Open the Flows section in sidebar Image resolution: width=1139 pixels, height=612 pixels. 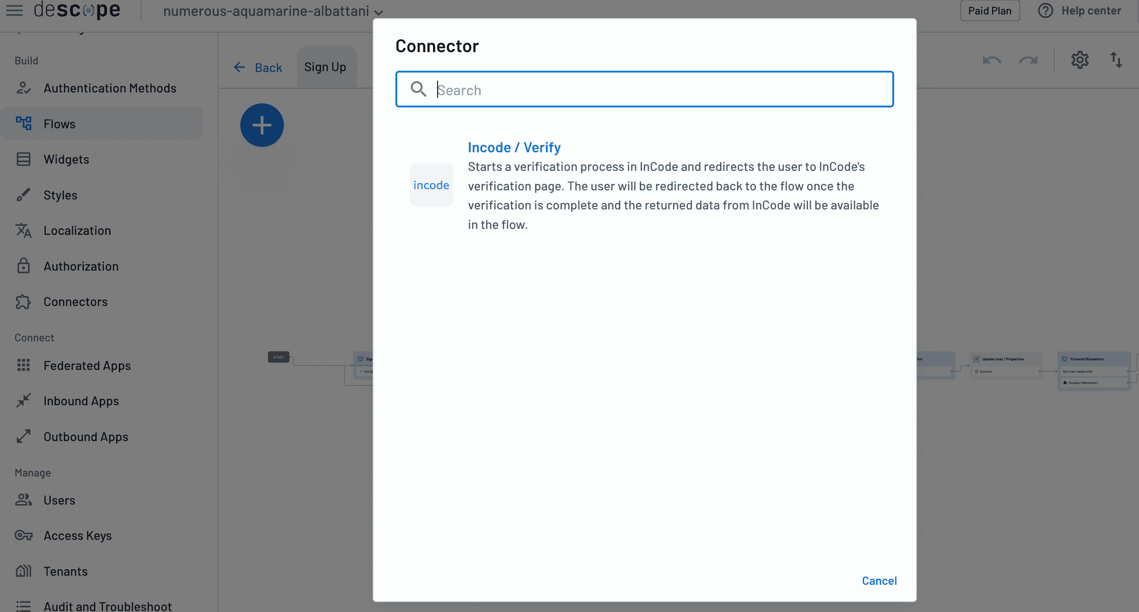click(x=59, y=124)
